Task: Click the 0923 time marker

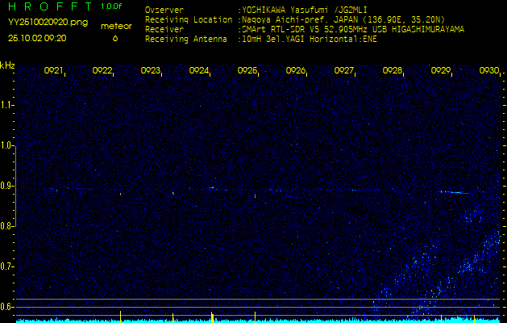Action: pos(151,70)
